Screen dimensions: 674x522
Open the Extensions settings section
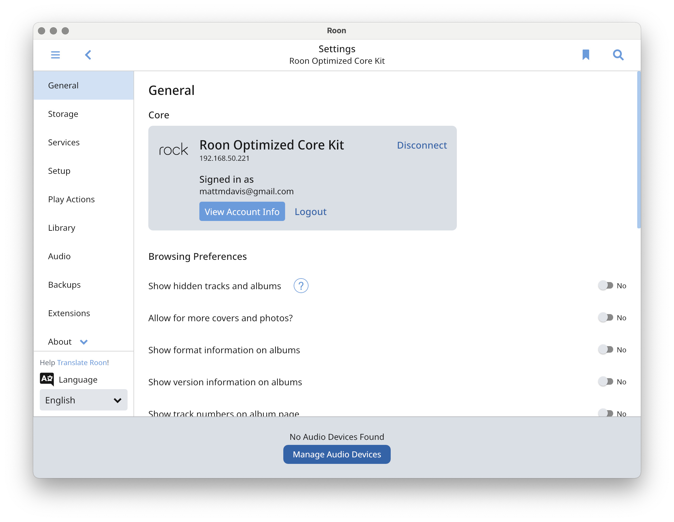(x=84, y=313)
